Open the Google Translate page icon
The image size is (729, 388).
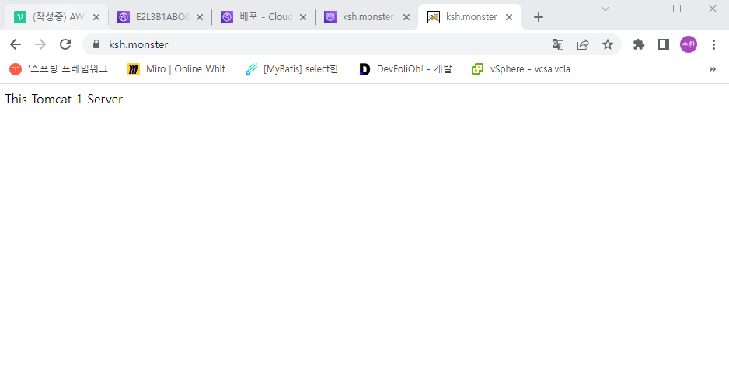click(x=558, y=44)
